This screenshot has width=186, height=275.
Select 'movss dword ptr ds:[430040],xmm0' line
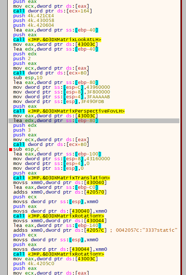(60, 211)
